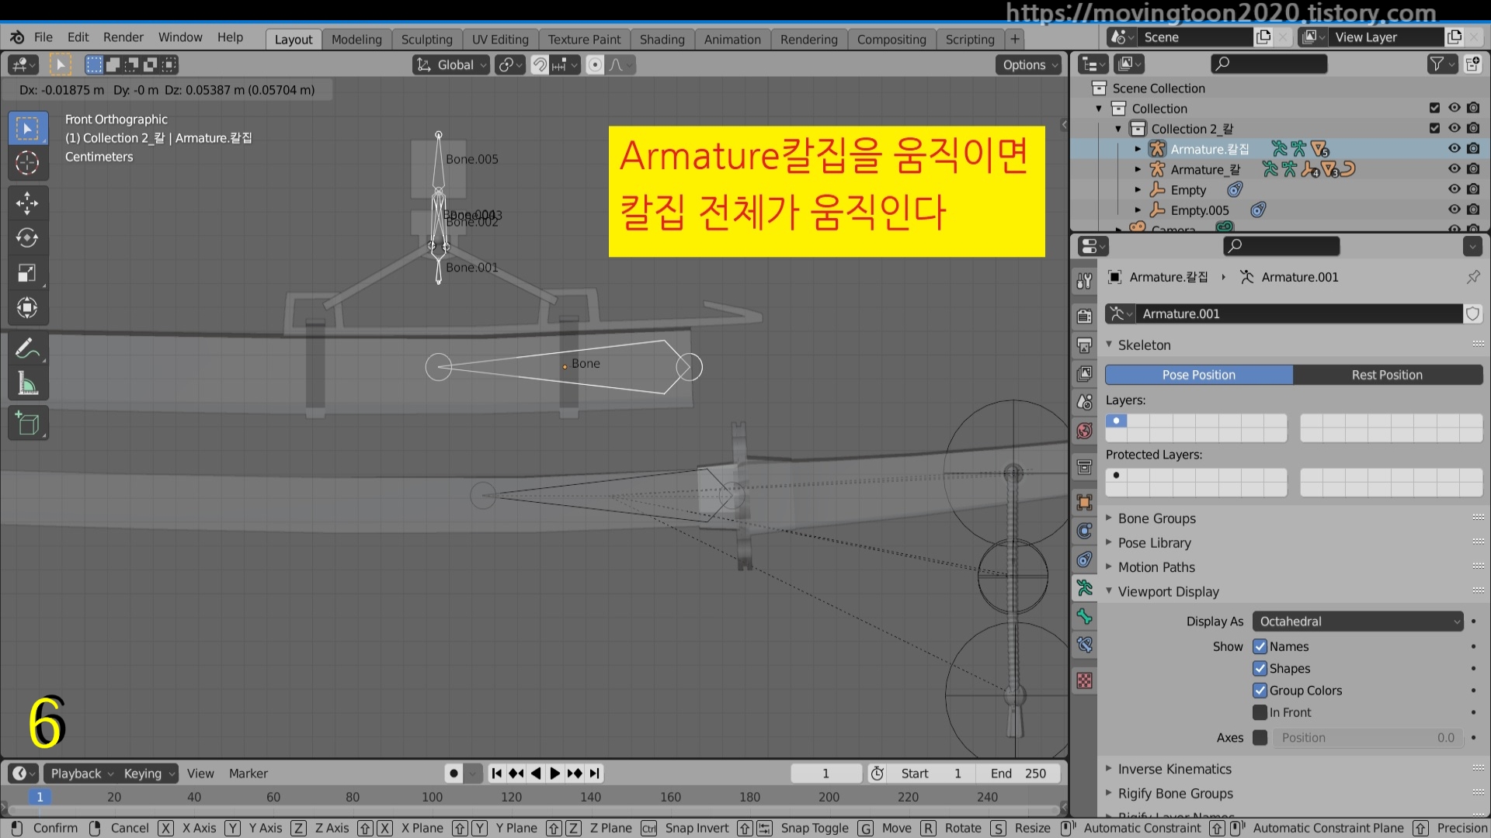Switch to the Animation workspace tab
Image resolution: width=1491 pixels, height=838 pixels.
coord(732,40)
